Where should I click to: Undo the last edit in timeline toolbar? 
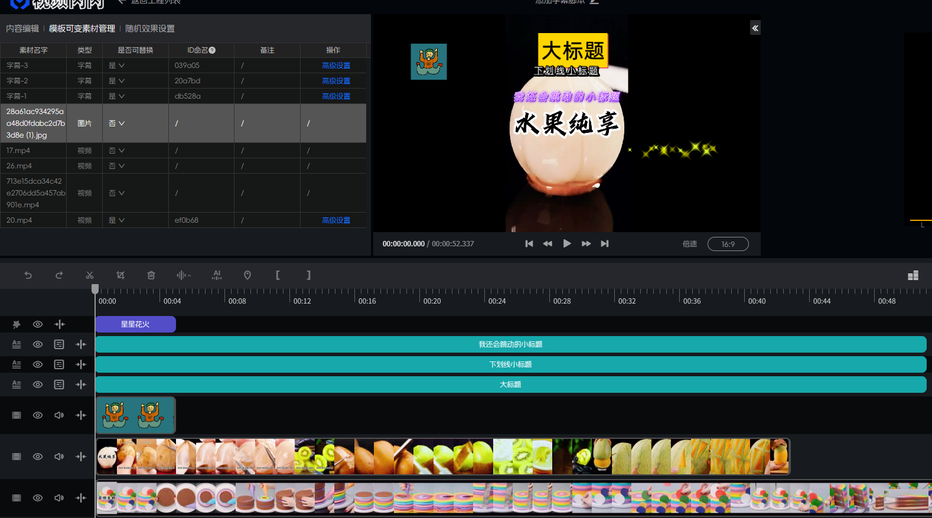click(28, 275)
